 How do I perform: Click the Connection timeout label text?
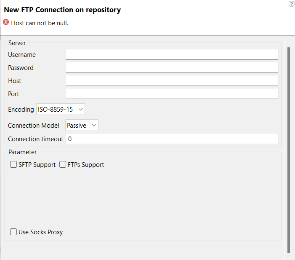pos(35,139)
